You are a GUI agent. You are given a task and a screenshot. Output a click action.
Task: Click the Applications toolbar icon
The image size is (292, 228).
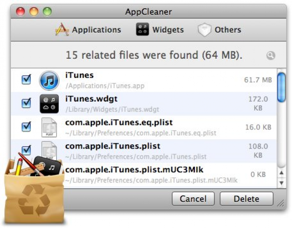coord(62,30)
